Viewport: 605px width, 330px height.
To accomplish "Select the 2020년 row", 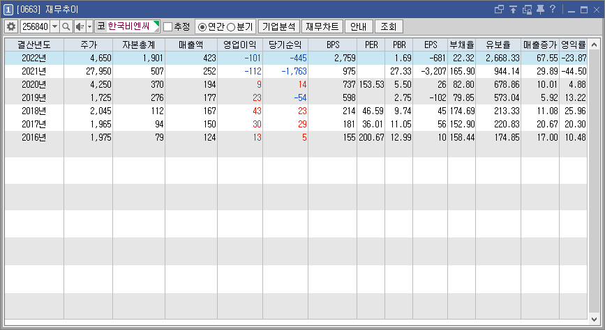I will (296, 84).
